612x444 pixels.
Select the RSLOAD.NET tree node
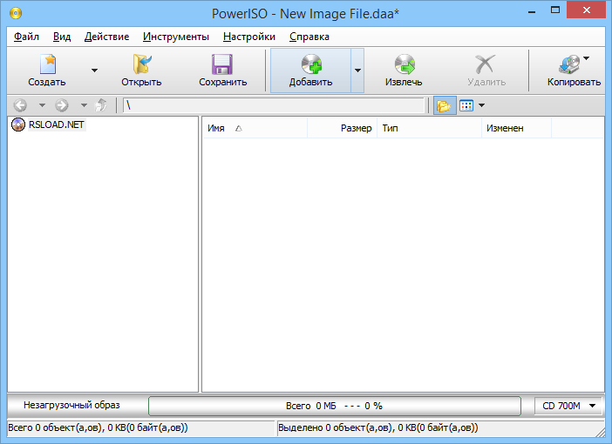(57, 124)
